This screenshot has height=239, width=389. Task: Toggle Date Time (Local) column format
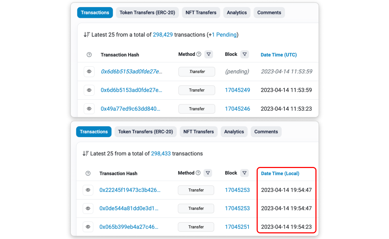coord(280,173)
